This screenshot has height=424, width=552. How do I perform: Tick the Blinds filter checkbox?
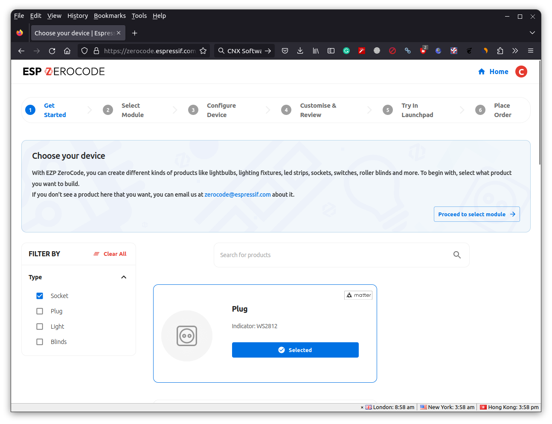40,342
